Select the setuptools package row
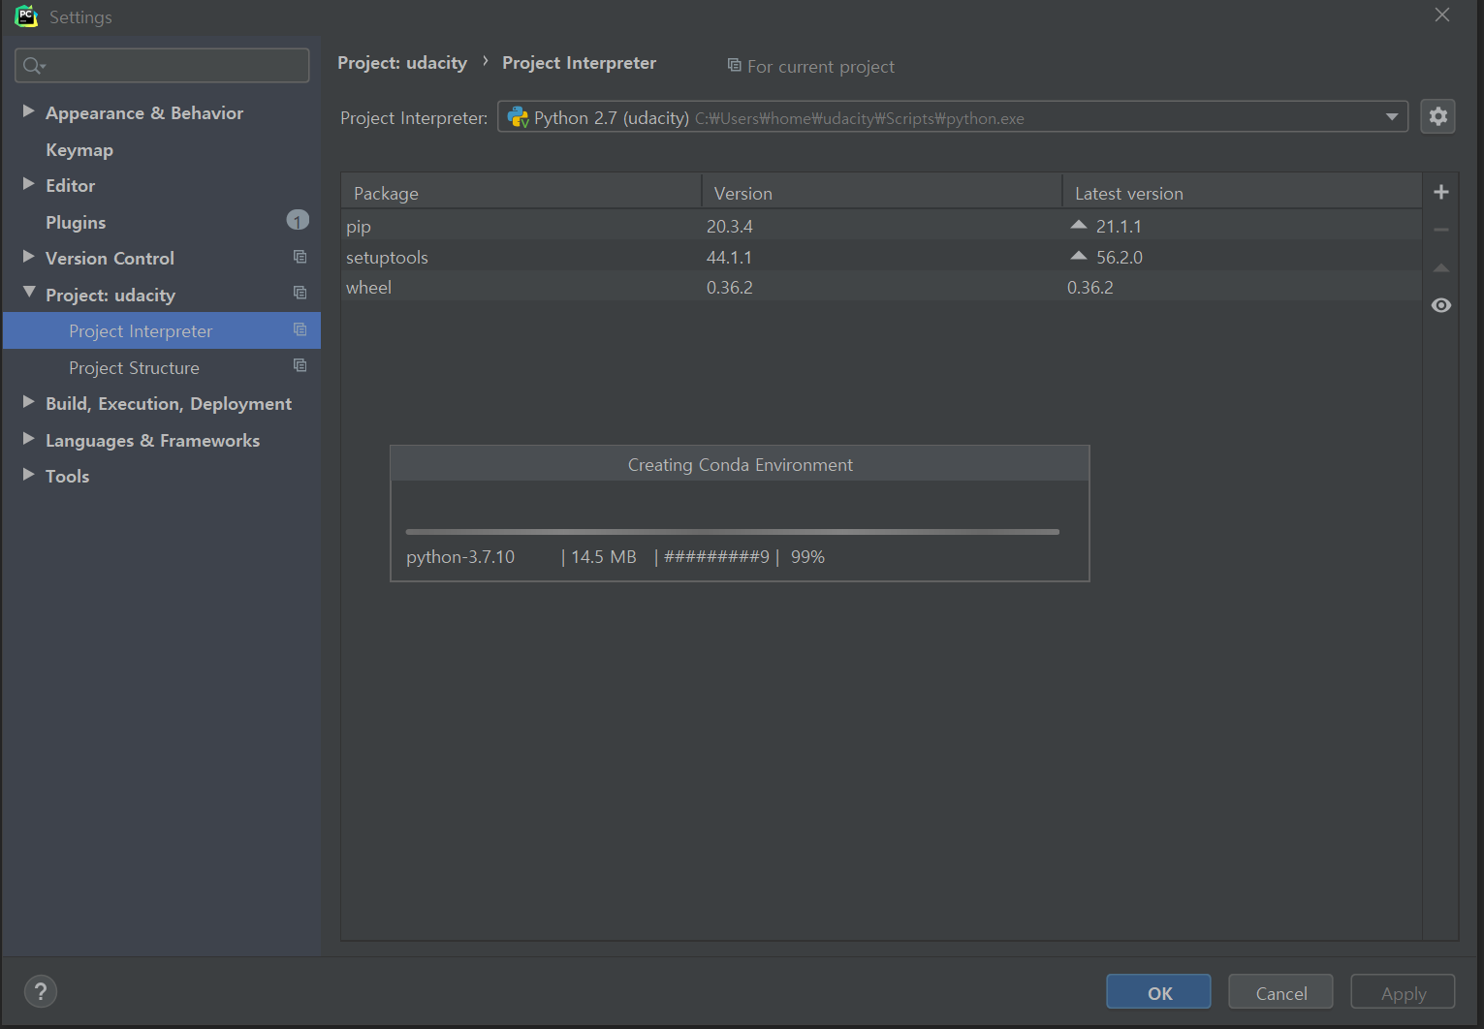The width and height of the screenshot is (1484, 1029). [881, 257]
